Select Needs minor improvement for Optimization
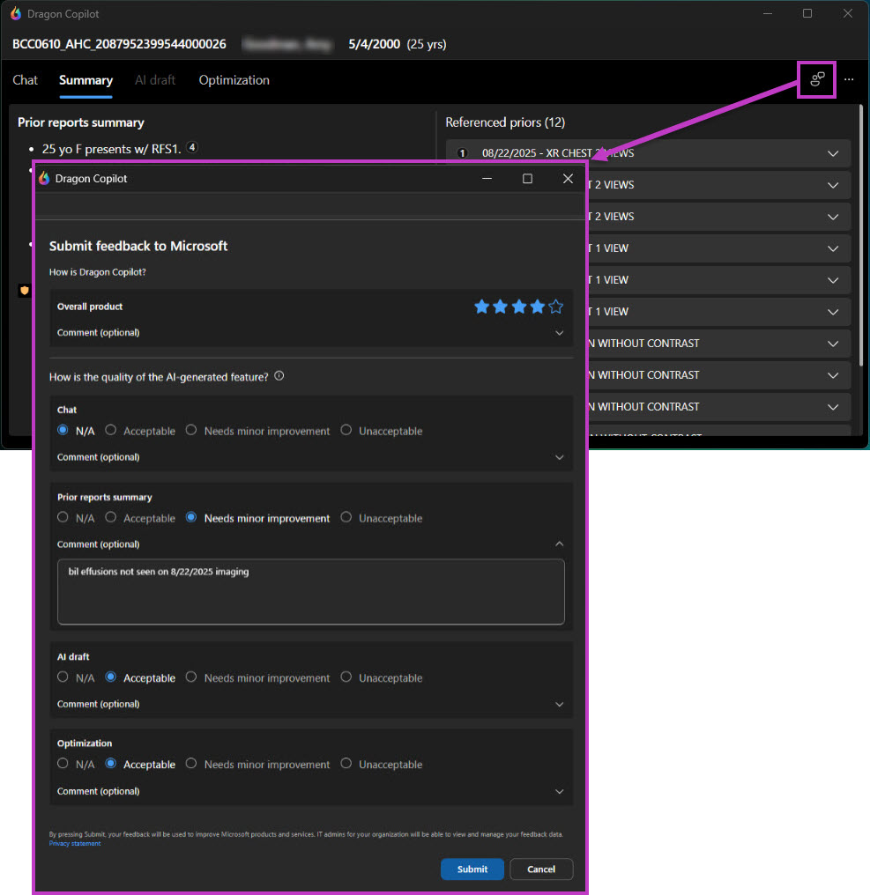 191,764
